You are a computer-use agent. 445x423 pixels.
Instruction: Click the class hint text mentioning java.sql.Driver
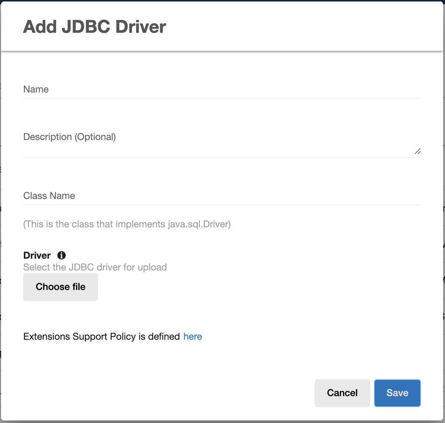(127, 224)
